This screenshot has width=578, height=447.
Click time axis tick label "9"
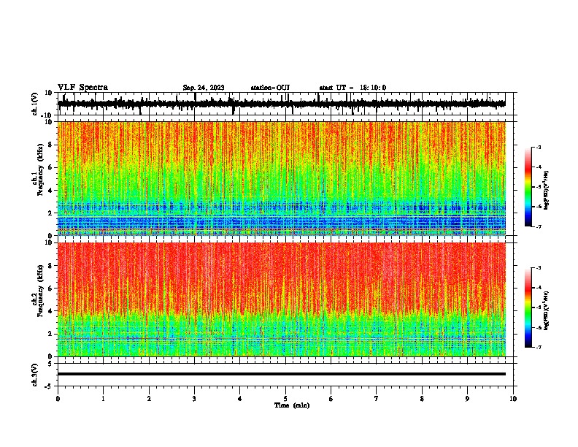coord(467,399)
